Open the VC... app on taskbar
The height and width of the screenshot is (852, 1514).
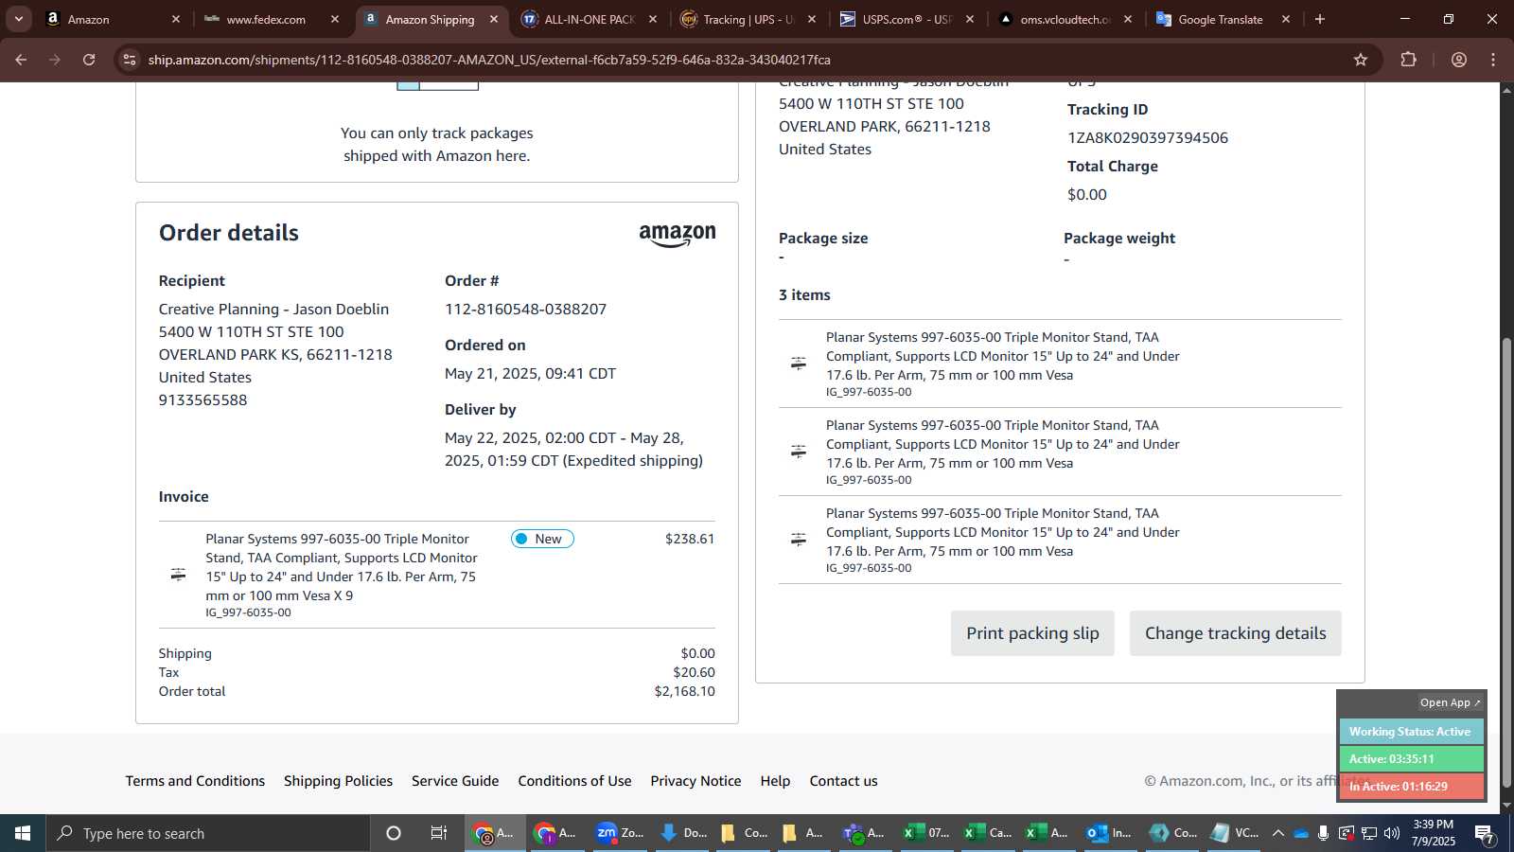(1235, 833)
